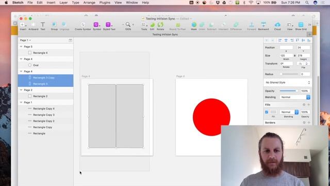Uncheck the Fill enabled checkbox
The image size is (330, 186).
267,112
